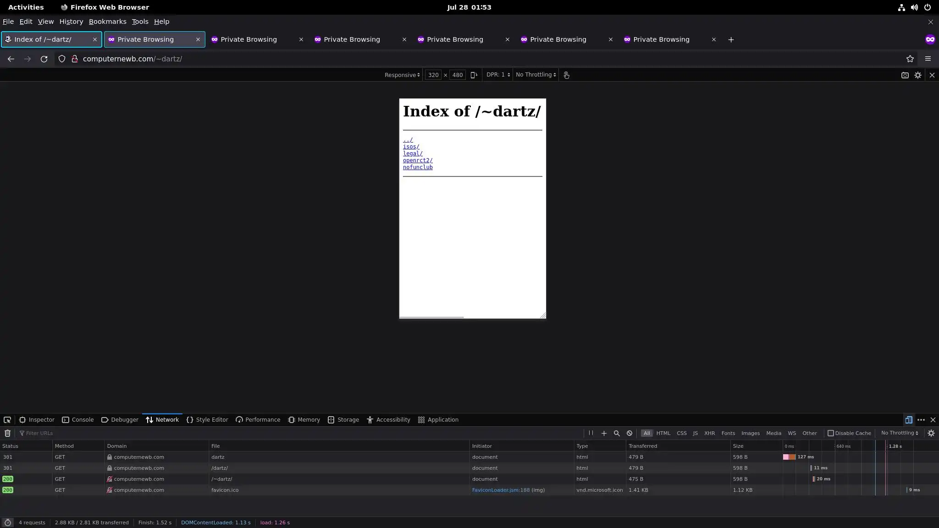Click the viewport horizontal scrollbar

pyautogui.click(x=431, y=317)
